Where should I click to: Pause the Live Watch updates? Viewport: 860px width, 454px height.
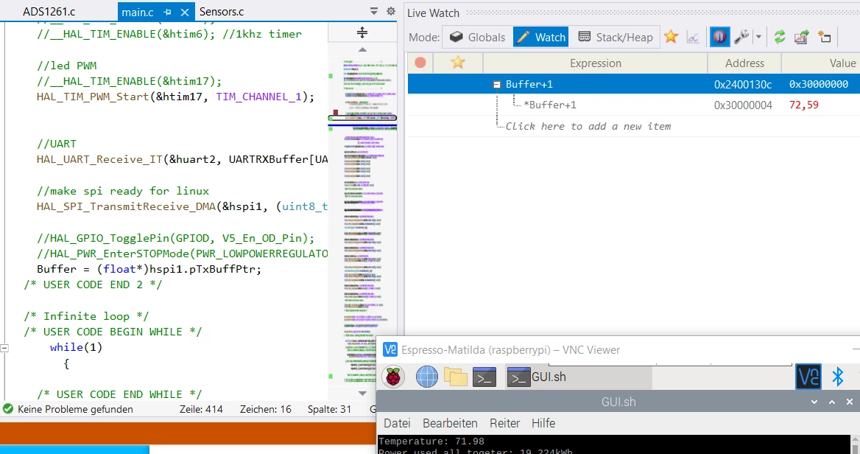coord(719,37)
